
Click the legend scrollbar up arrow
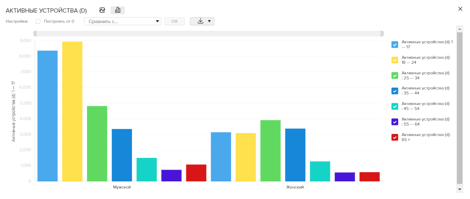[459, 28]
